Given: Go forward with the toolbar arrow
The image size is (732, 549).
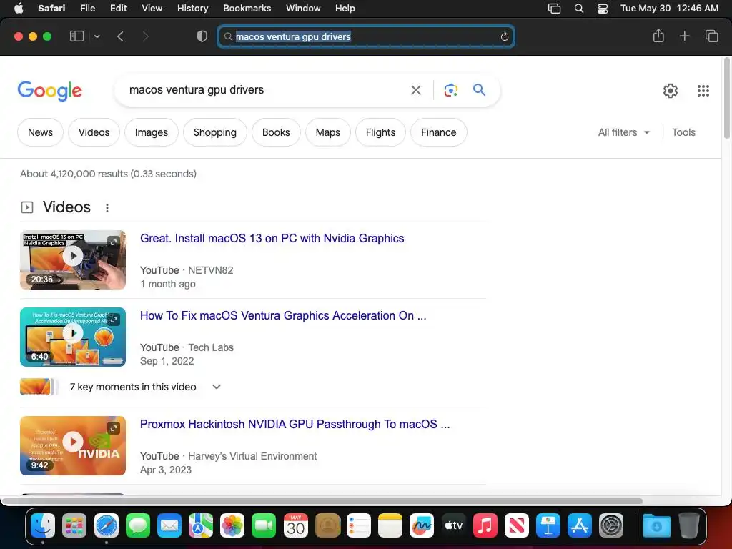Looking at the screenshot, I should (x=145, y=36).
